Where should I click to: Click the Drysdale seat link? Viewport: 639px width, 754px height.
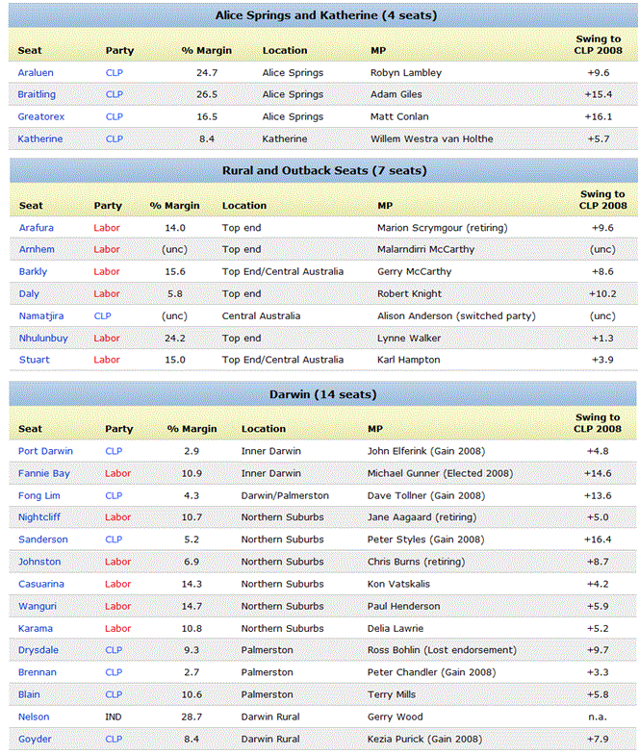pyautogui.click(x=40, y=650)
